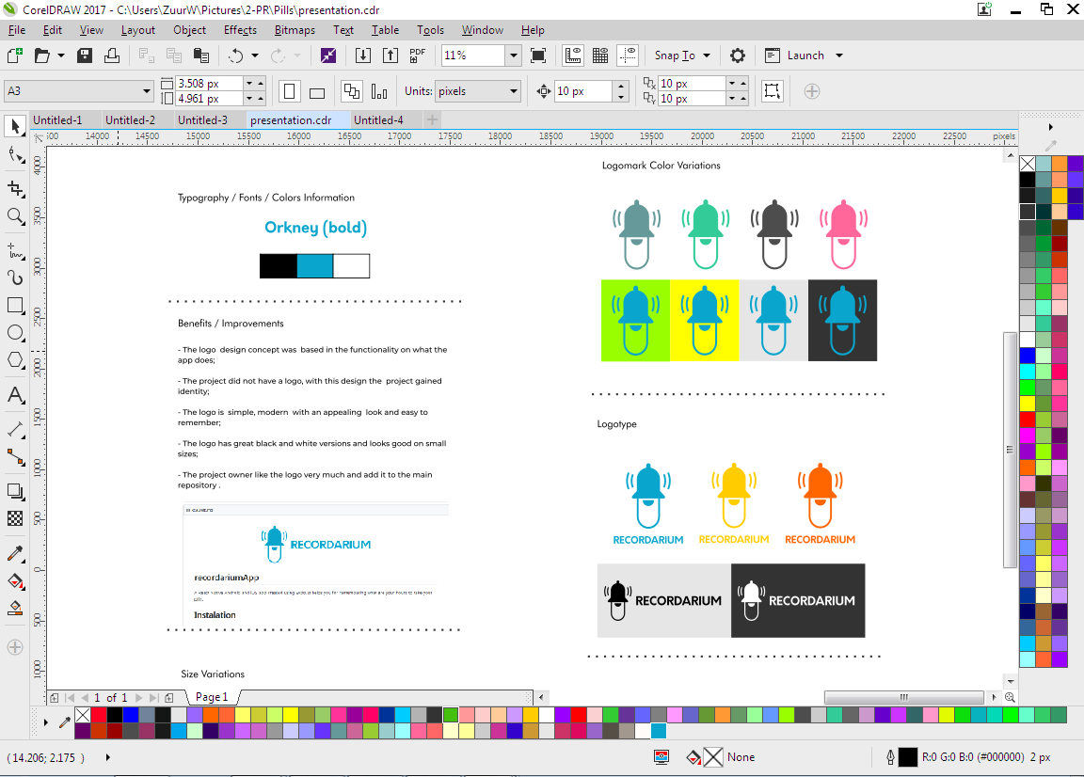Click Quick customize plus on property bar
The image size is (1084, 777).
tap(812, 91)
